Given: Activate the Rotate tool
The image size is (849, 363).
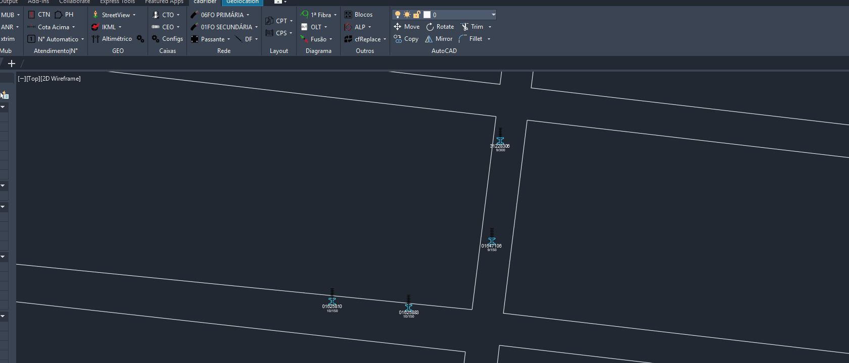Looking at the screenshot, I should (x=430, y=27).
